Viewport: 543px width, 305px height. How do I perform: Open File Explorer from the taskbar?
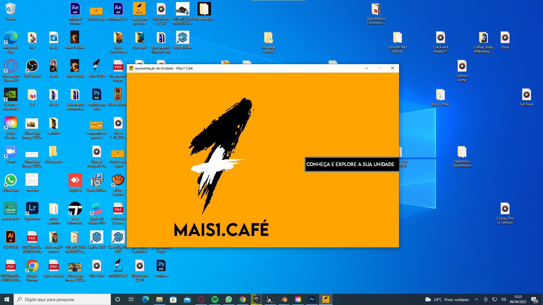[x=159, y=299]
